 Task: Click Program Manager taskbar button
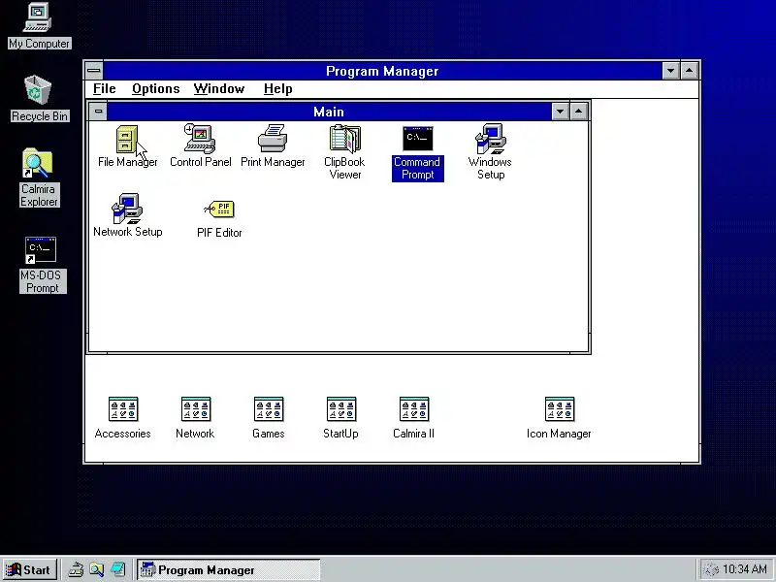229,570
